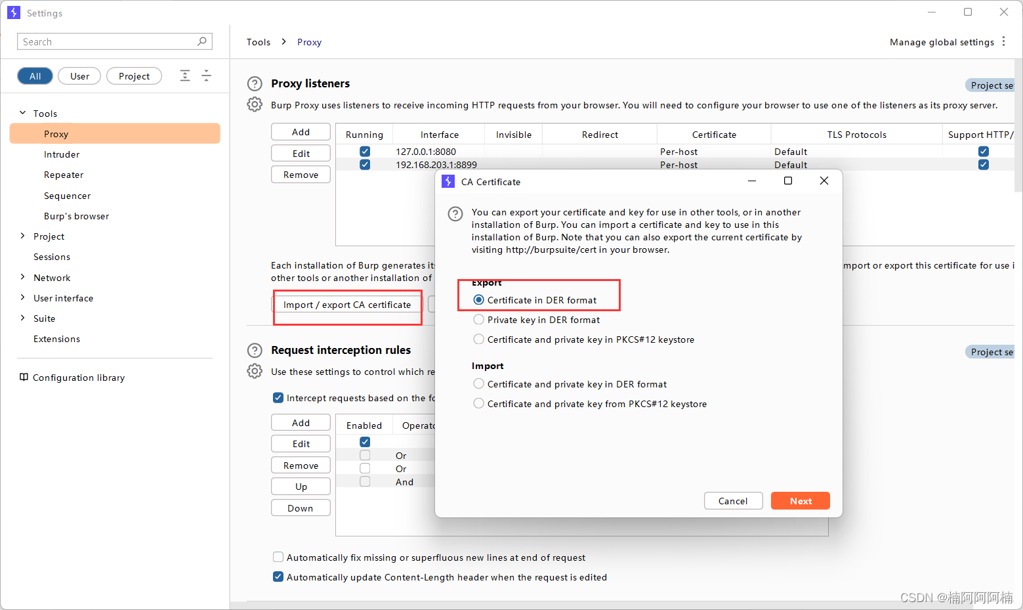
Task: Remove the selected interception rule
Action: coord(301,465)
